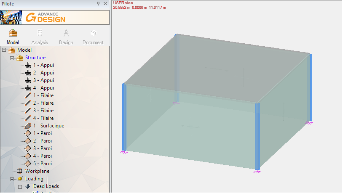Select the 1 - Filaire linear element
The image size is (343, 193).
(43, 95)
